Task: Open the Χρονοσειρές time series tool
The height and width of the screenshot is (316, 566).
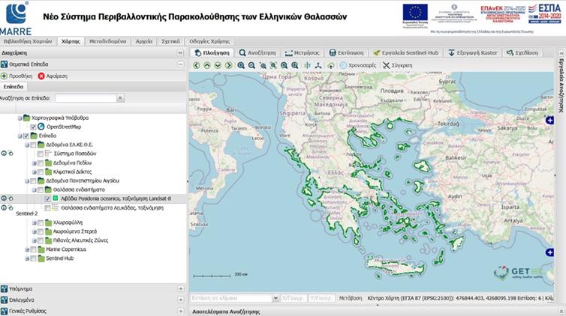Action: coord(359,65)
